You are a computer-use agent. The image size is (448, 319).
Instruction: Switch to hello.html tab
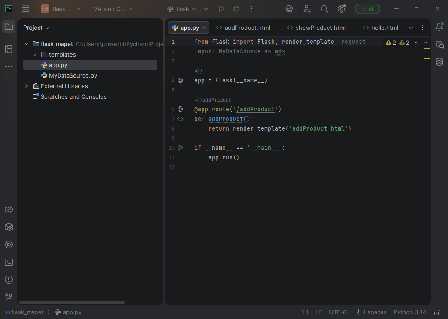pos(380,28)
